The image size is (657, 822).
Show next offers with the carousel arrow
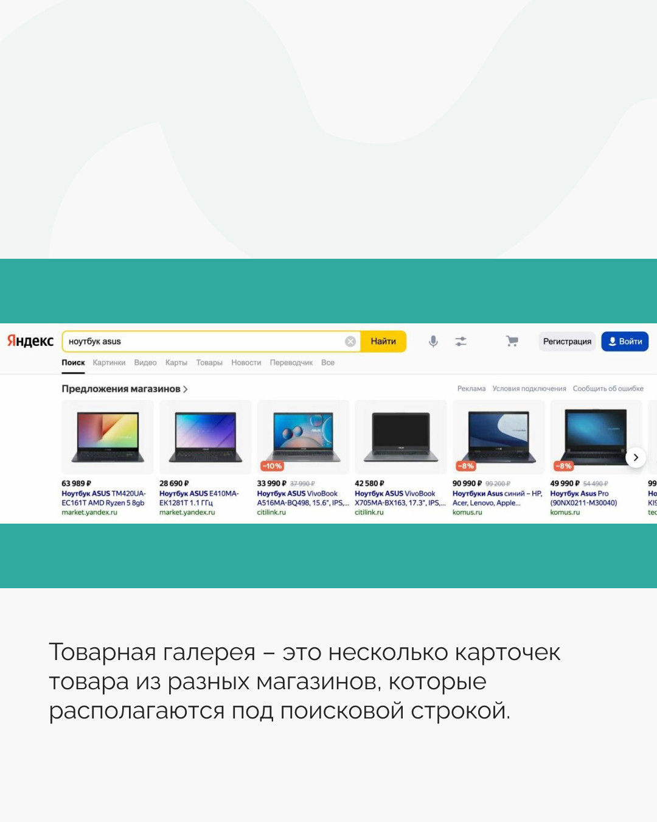coord(636,457)
